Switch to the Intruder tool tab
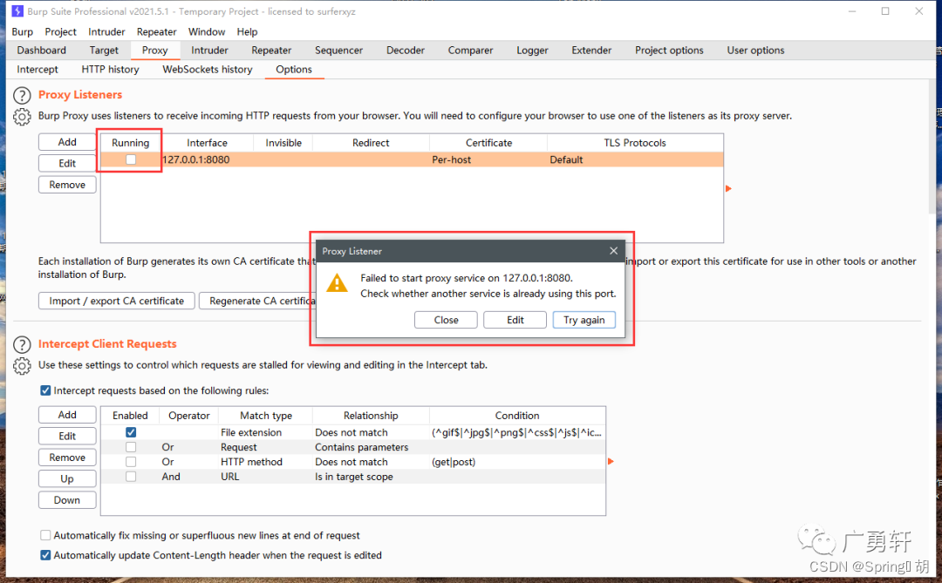Screen dimensions: 942x583 (209, 51)
